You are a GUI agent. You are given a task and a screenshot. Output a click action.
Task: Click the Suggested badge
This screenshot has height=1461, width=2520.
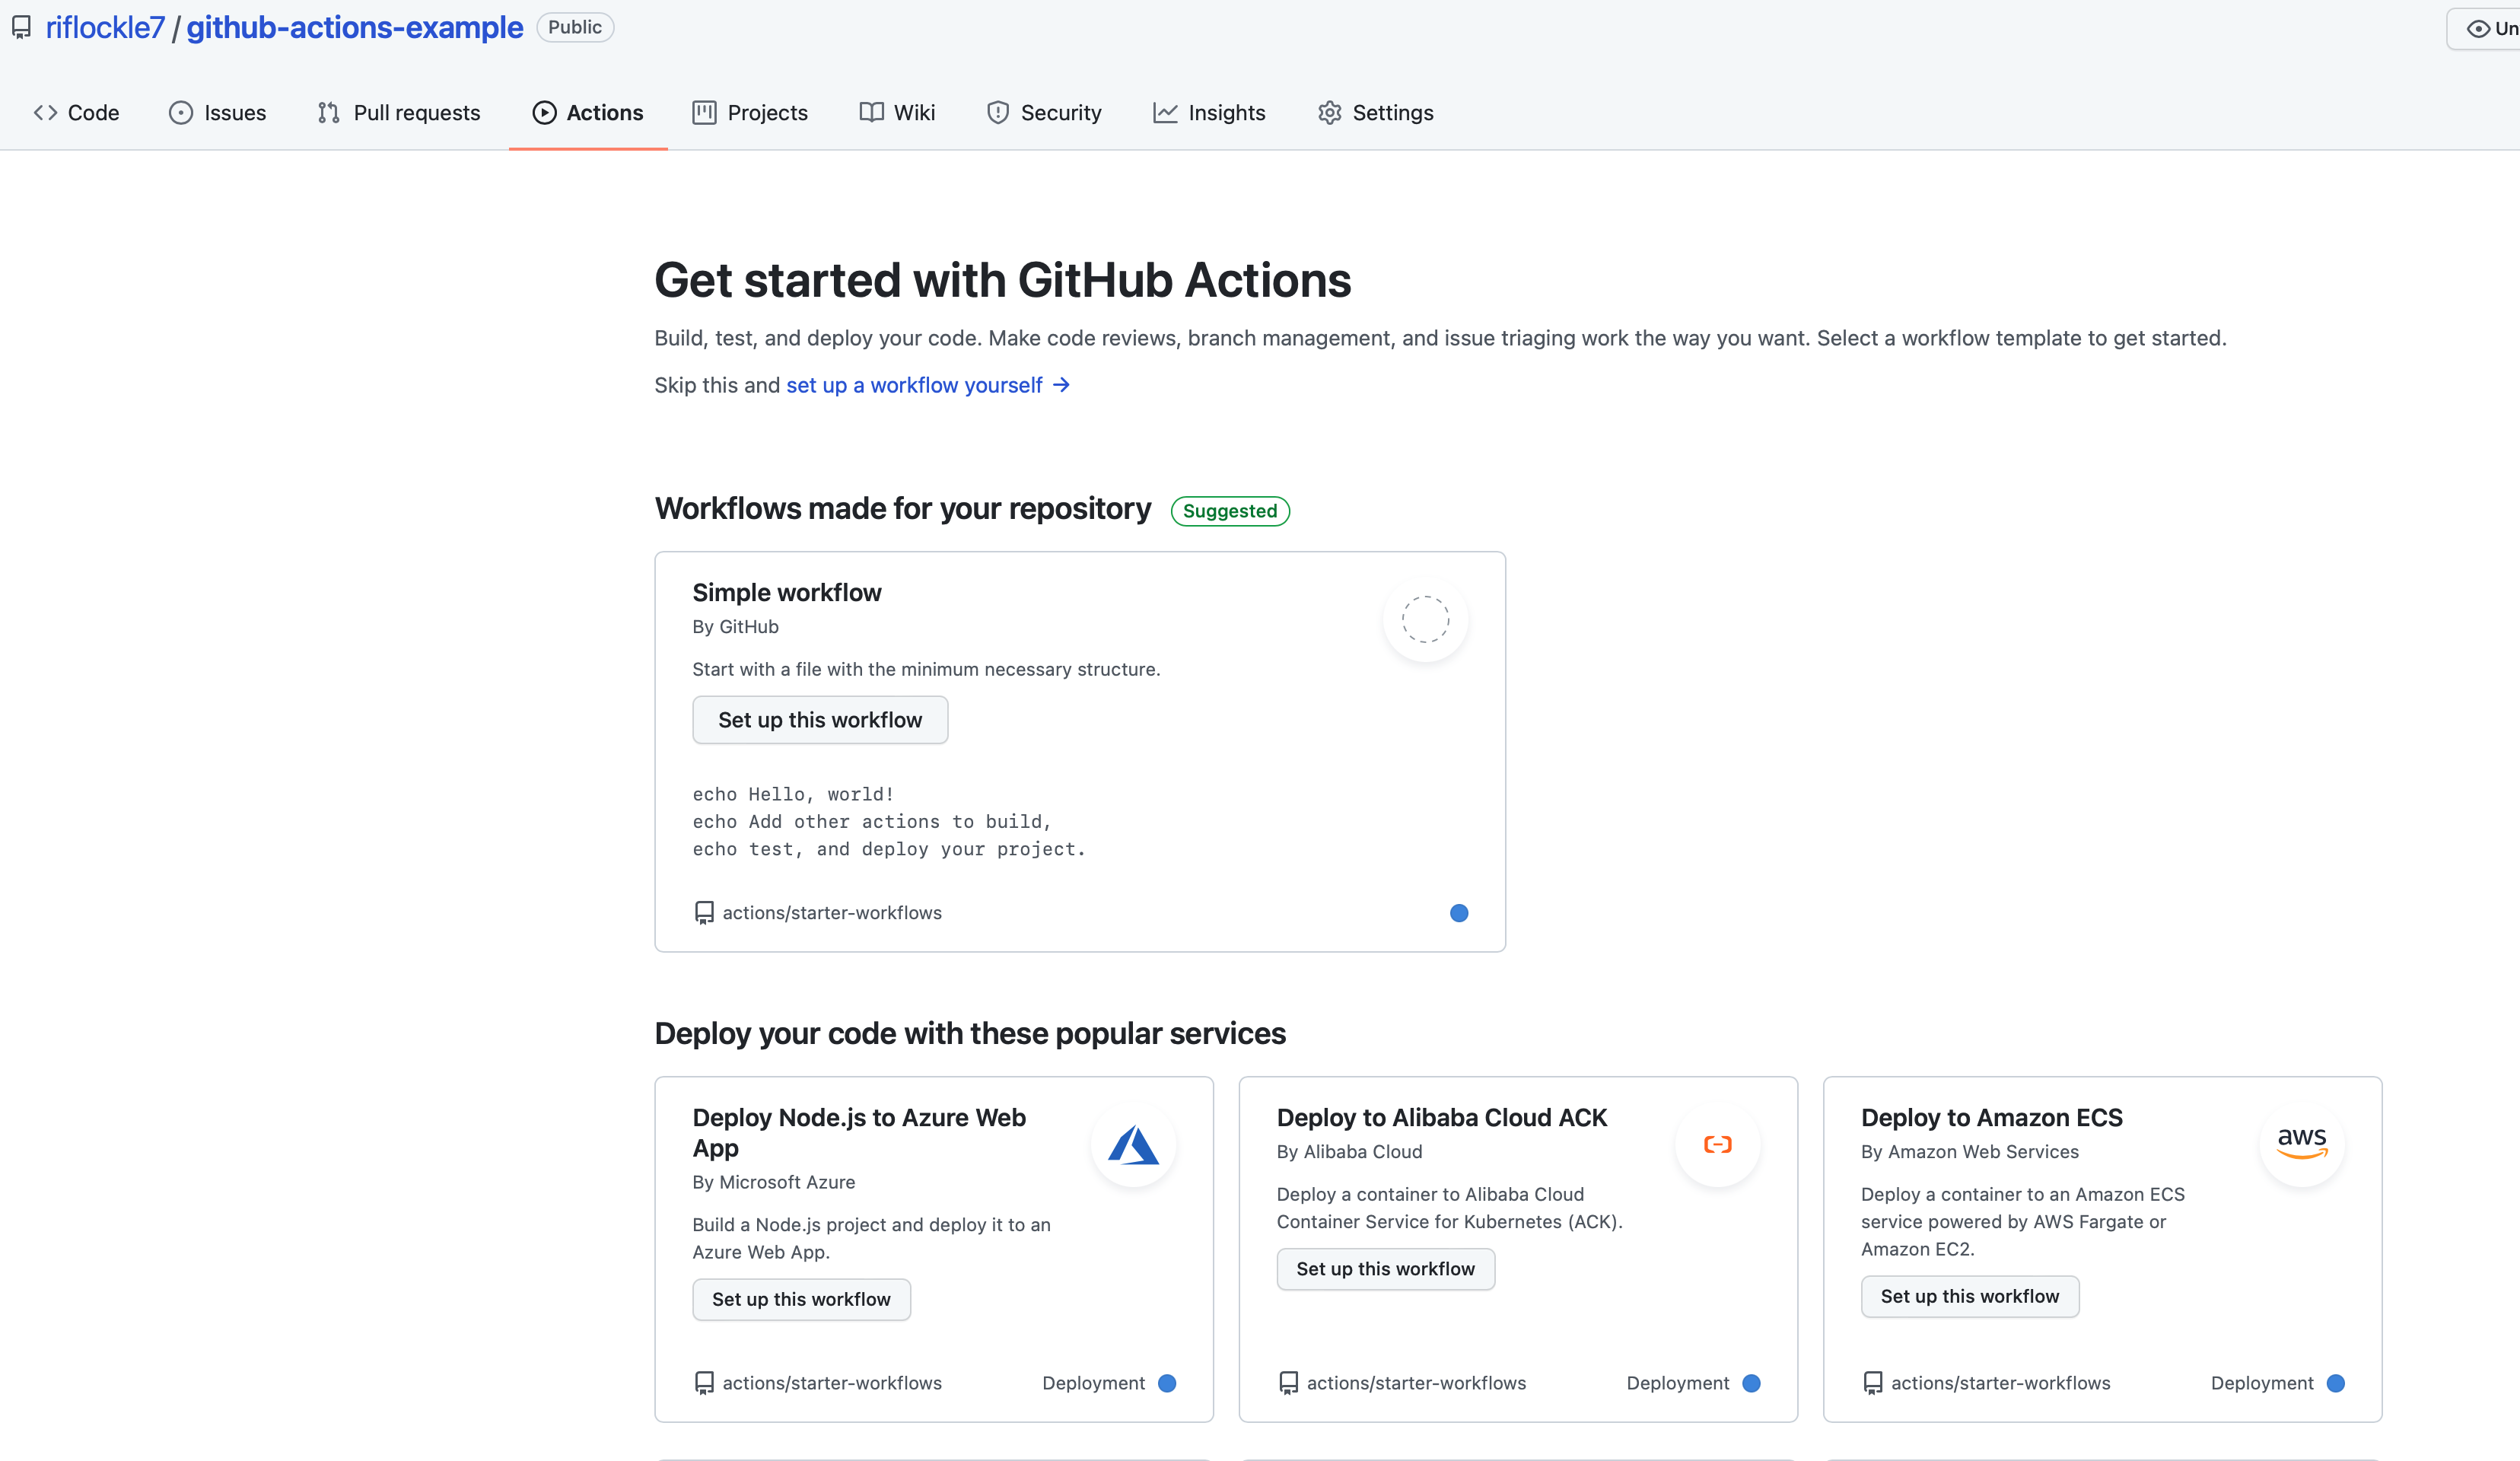[1230, 511]
